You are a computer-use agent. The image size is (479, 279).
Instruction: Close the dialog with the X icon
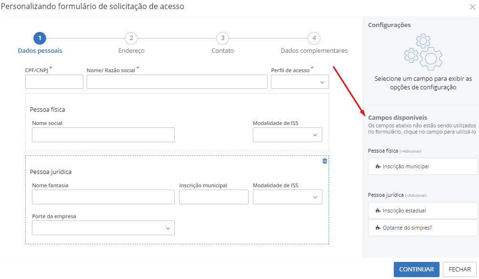click(472, 7)
